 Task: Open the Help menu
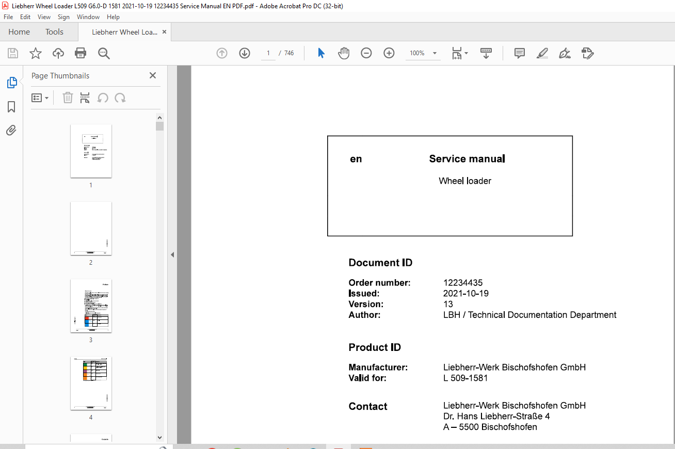pos(113,17)
